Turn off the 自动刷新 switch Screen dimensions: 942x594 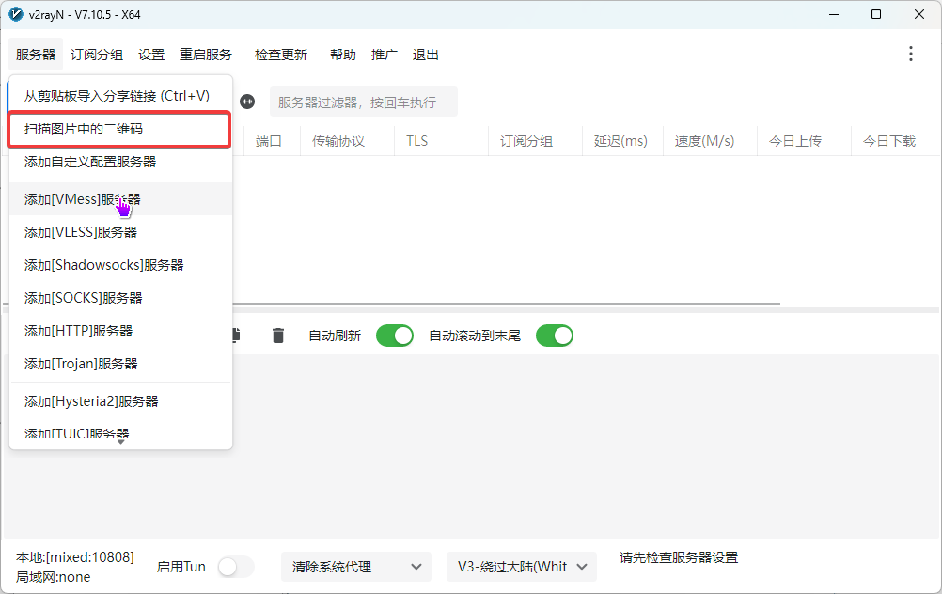tap(395, 336)
